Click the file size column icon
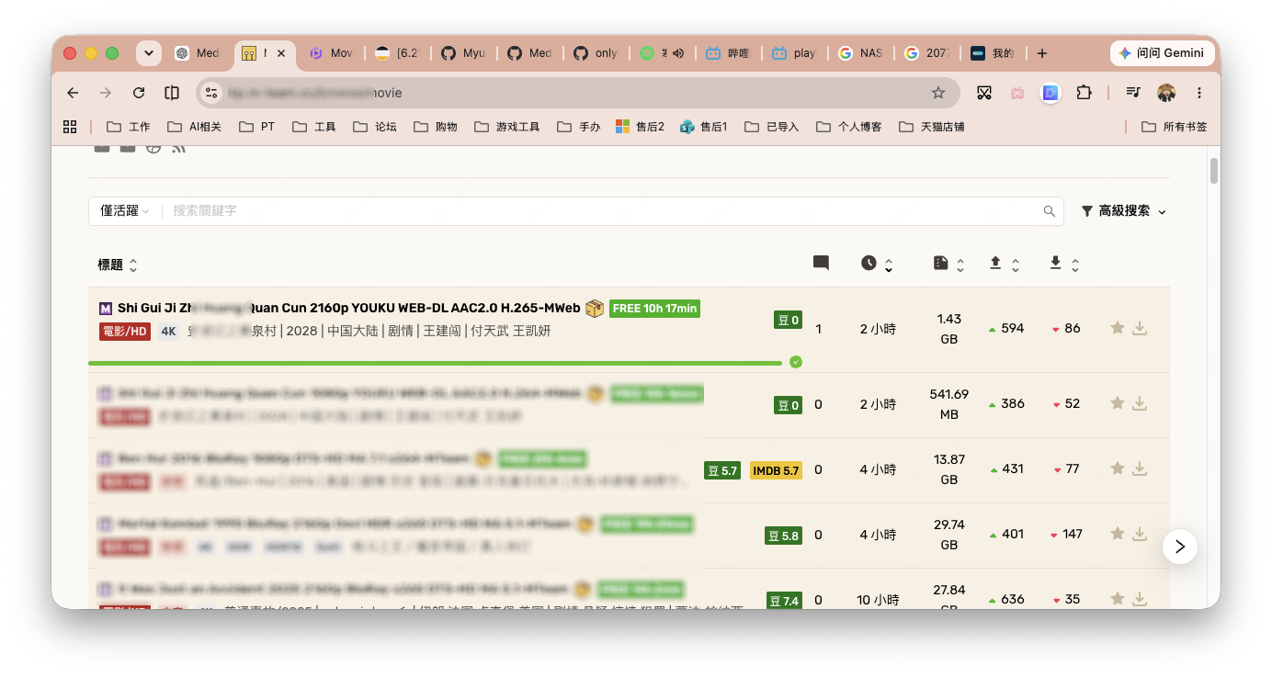The width and height of the screenshot is (1272, 677). click(940, 264)
